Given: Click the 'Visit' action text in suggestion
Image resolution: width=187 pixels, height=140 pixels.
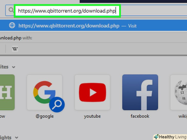Looking at the screenshot, I should click(x=132, y=26).
